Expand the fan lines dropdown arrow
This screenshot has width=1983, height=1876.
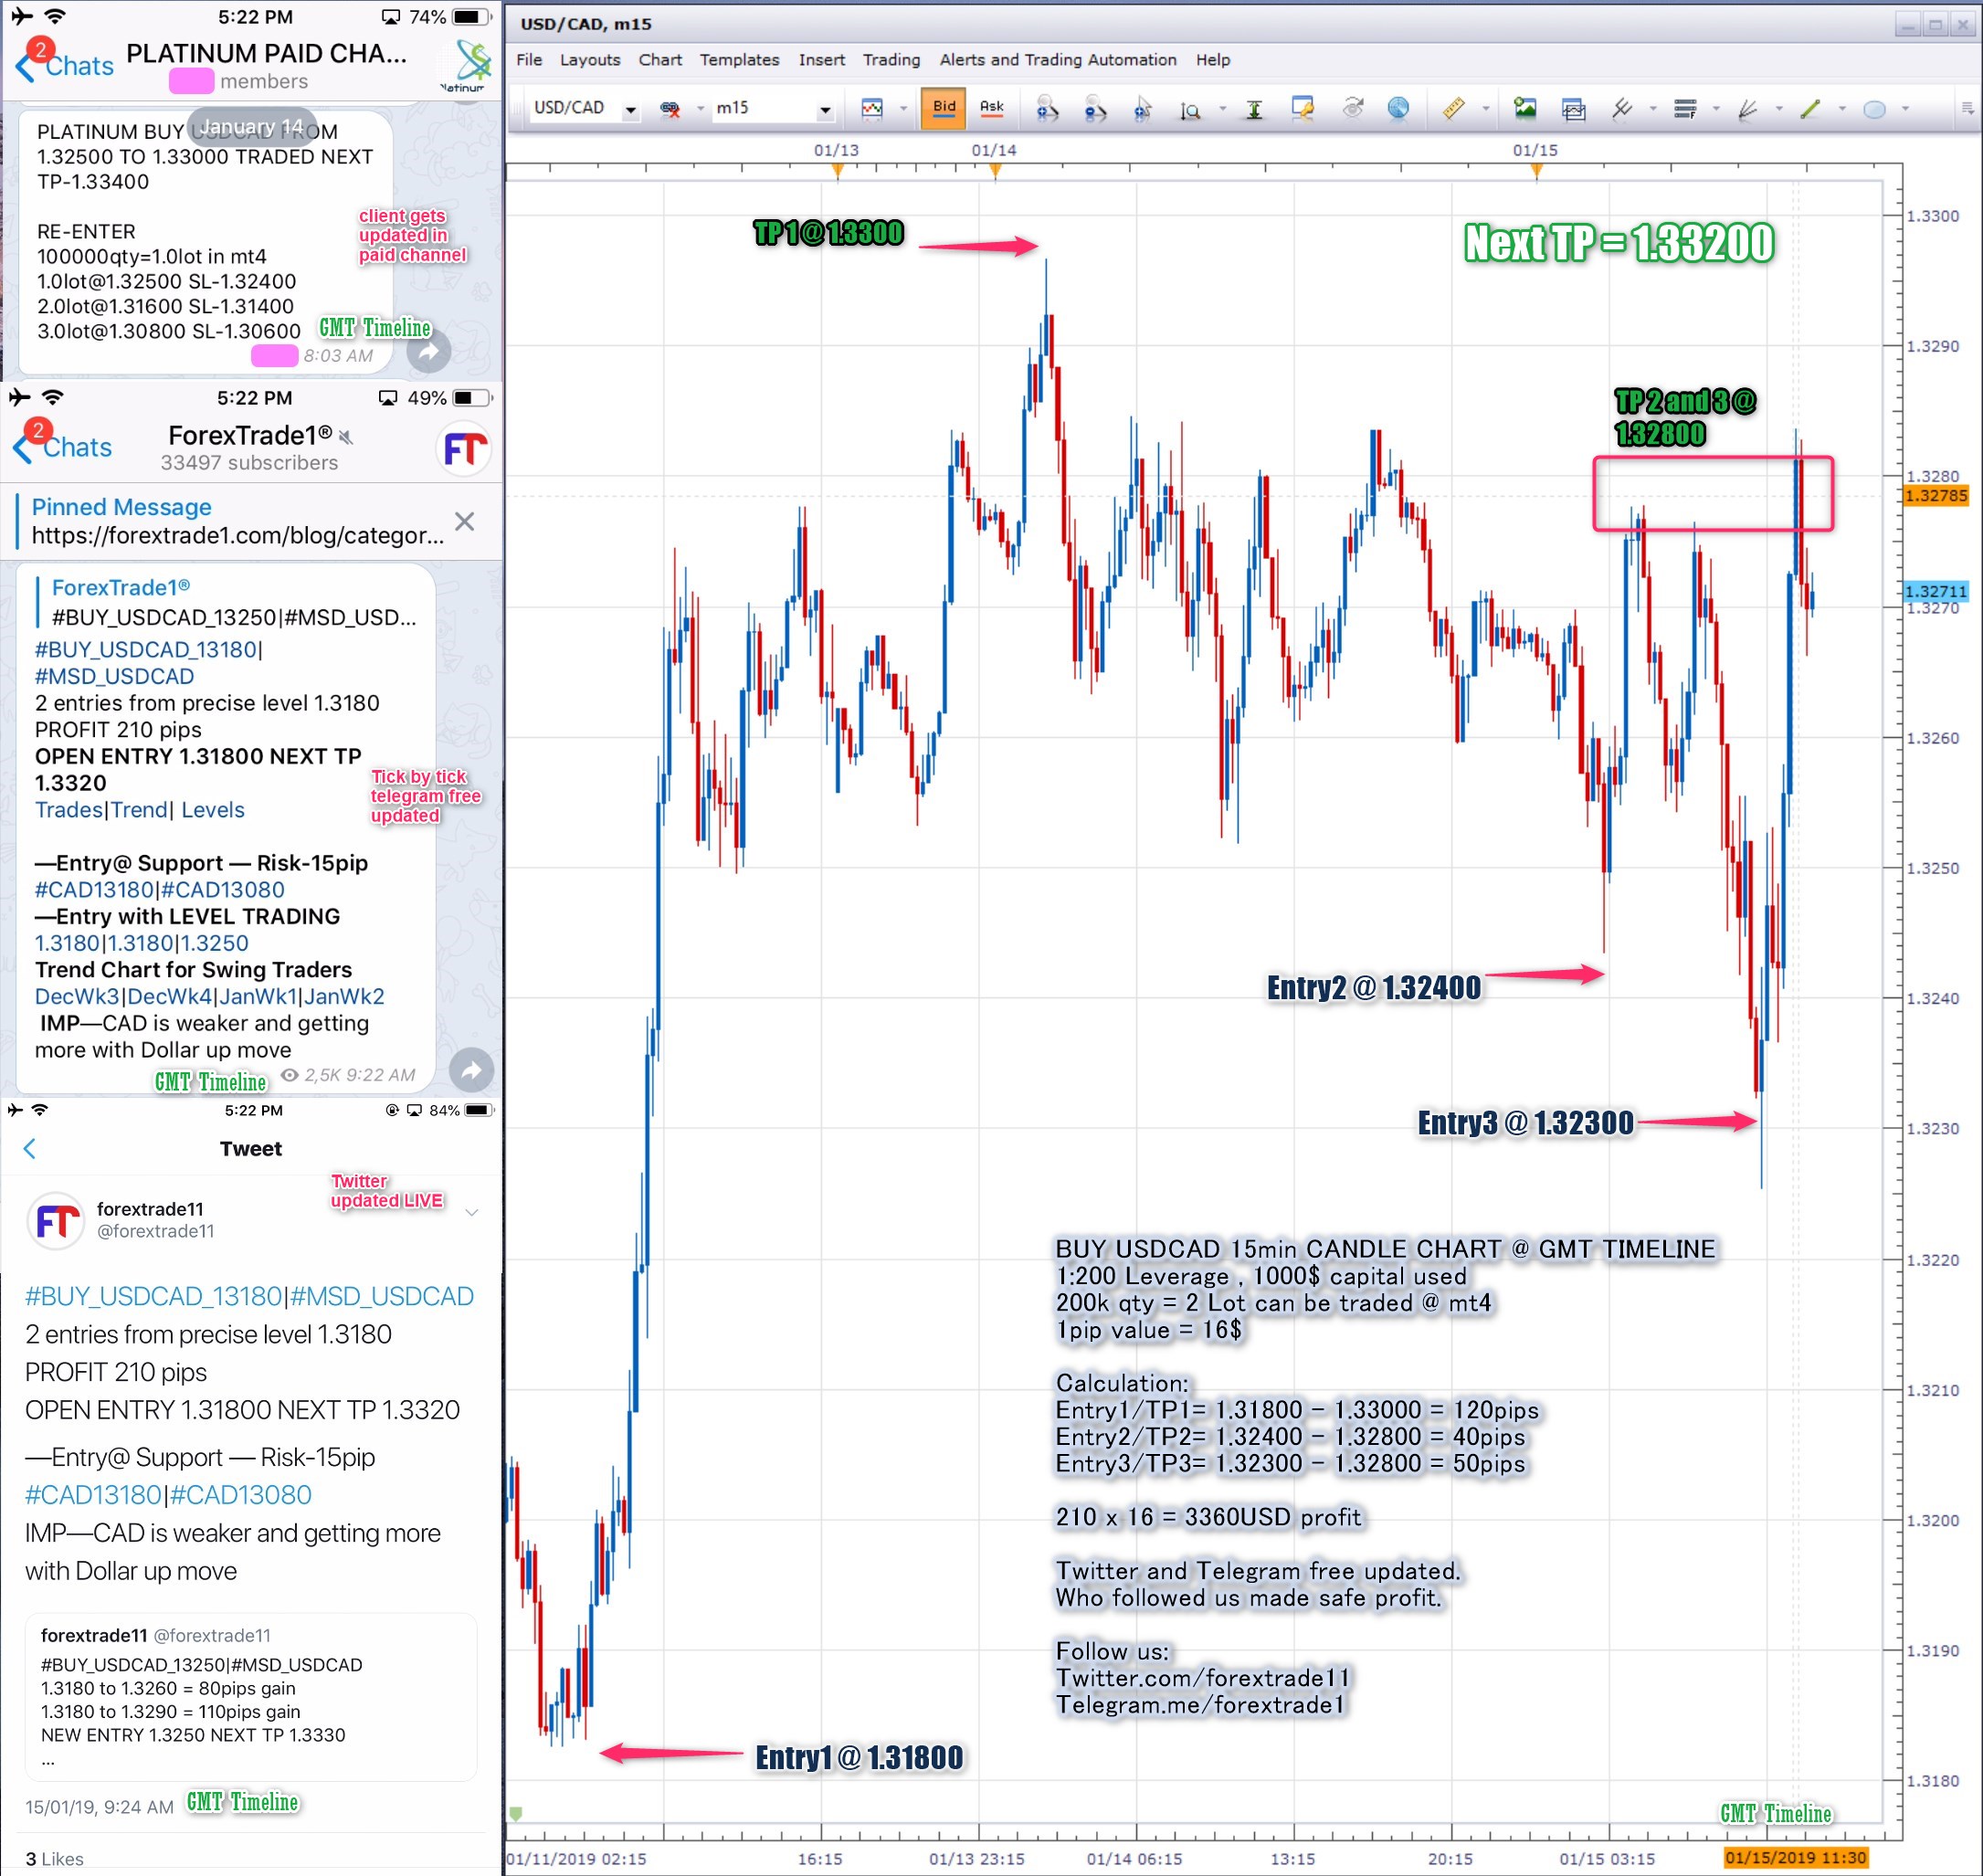(x=1779, y=109)
